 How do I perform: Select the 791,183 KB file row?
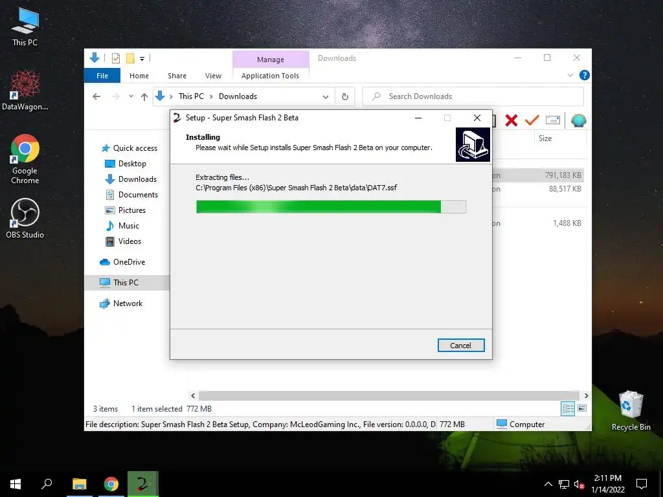click(x=538, y=175)
